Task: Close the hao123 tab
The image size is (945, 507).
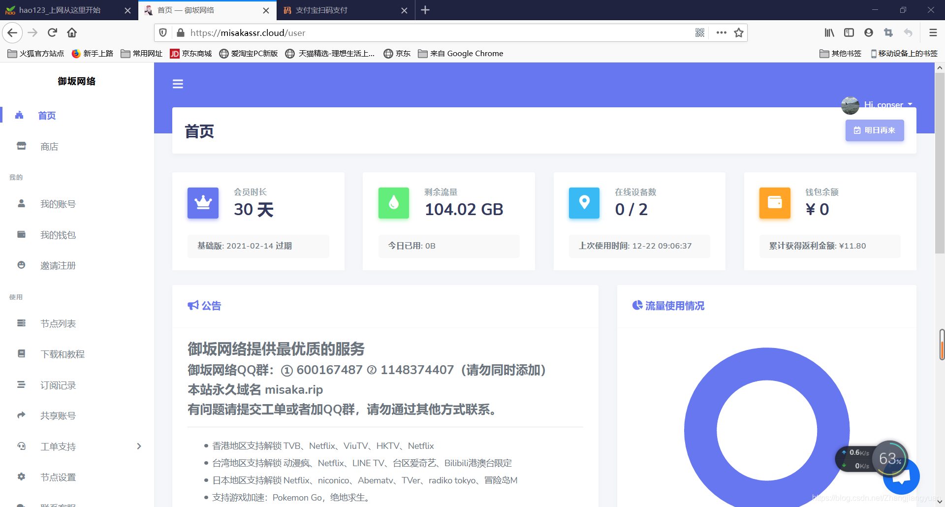Action: tap(127, 10)
